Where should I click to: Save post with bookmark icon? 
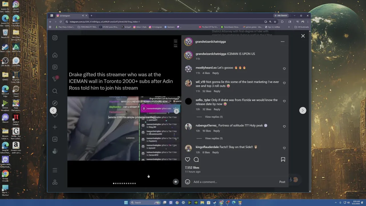(x=283, y=160)
